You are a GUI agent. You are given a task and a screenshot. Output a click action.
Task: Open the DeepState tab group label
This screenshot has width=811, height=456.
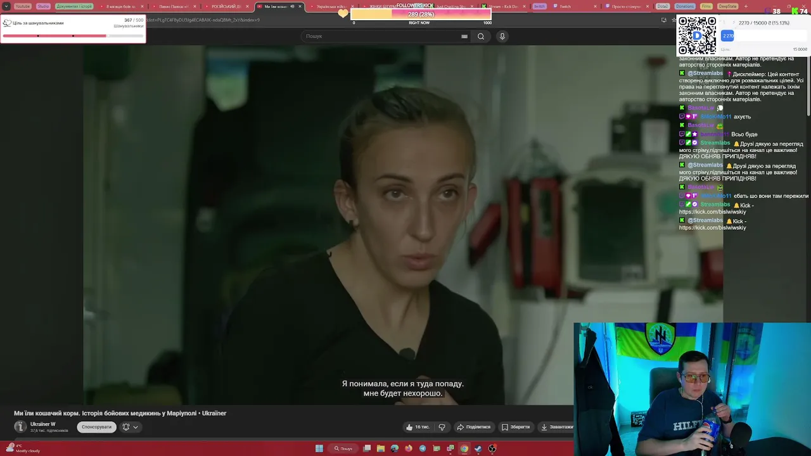[727, 6]
